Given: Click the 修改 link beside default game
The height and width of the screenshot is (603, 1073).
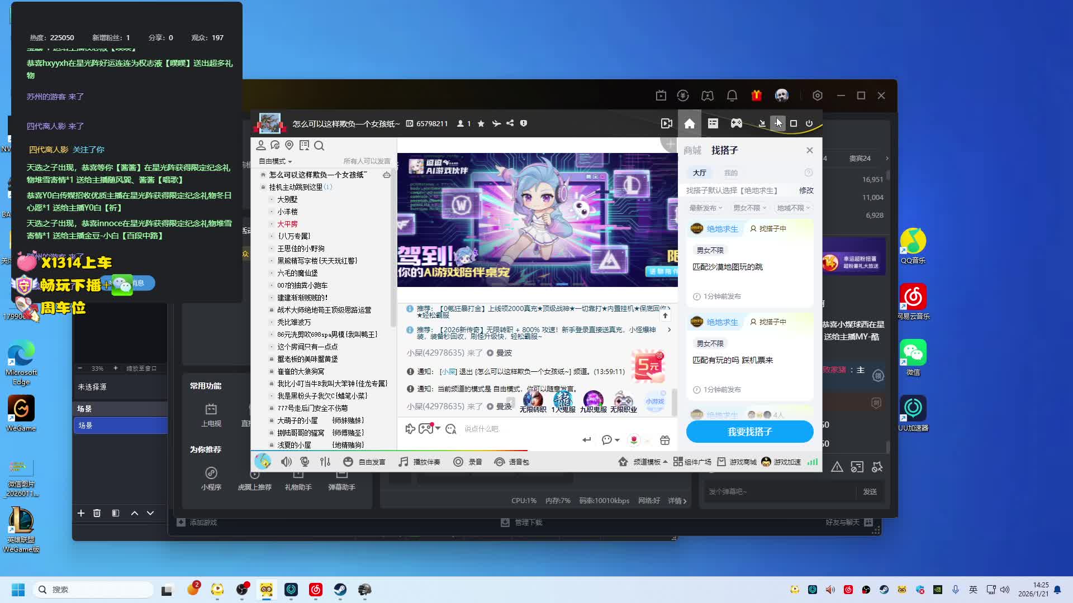Looking at the screenshot, I should [806, 190].
